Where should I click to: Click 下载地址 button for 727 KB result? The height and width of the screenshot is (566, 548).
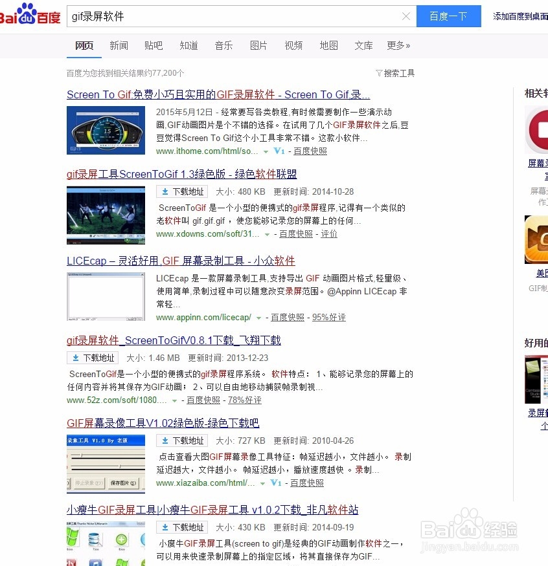(182, 441)
